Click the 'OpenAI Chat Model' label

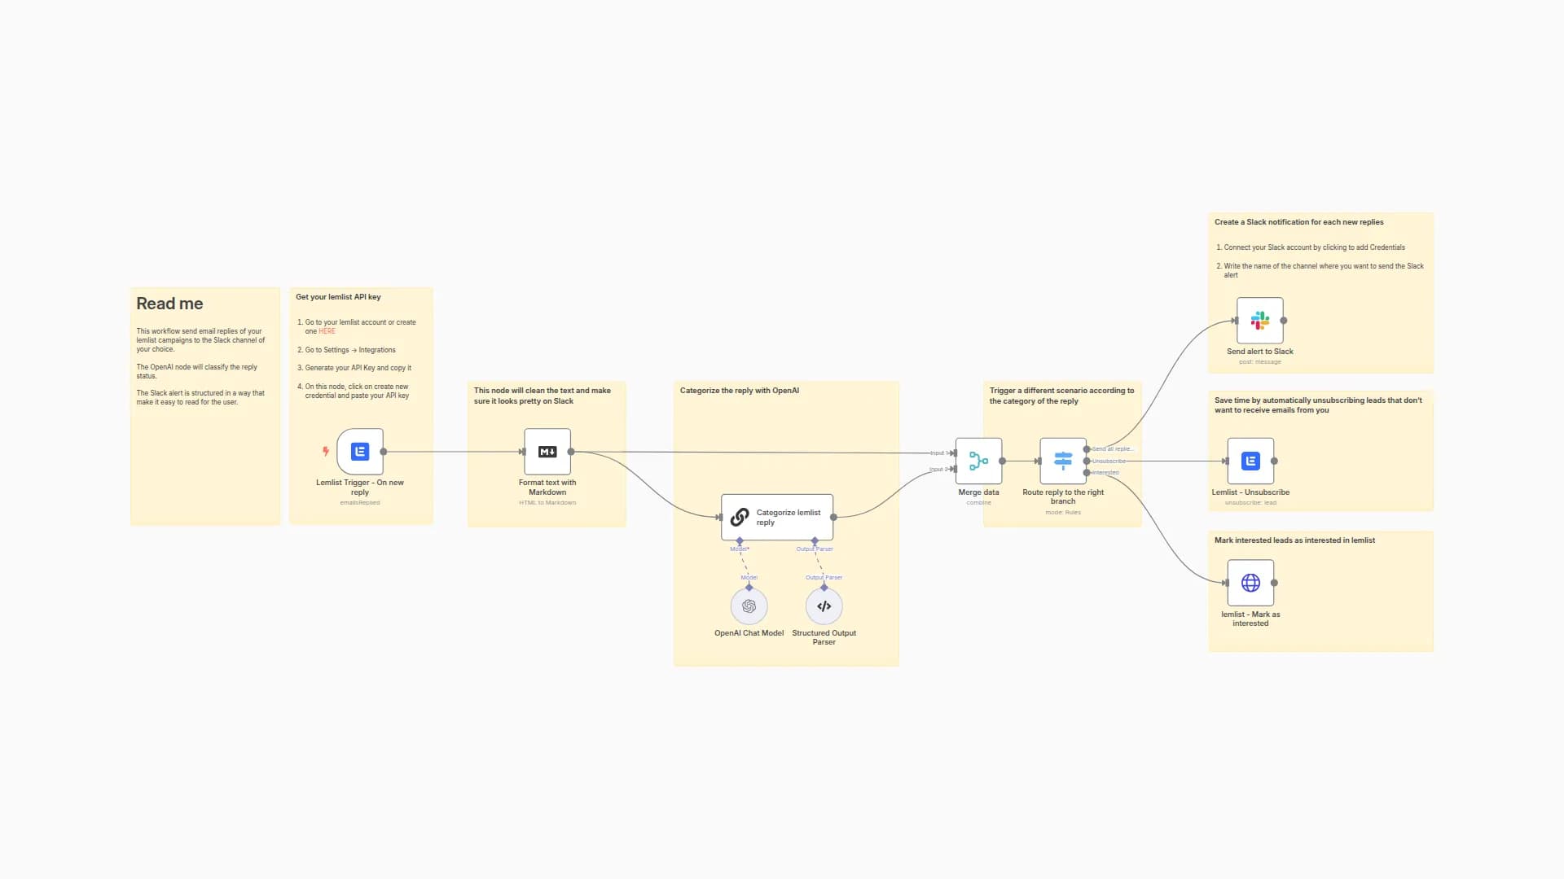[x=749, y=633]
